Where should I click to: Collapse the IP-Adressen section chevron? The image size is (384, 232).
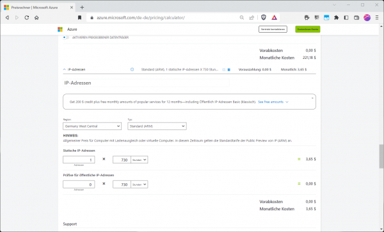[x=65, y=69]
